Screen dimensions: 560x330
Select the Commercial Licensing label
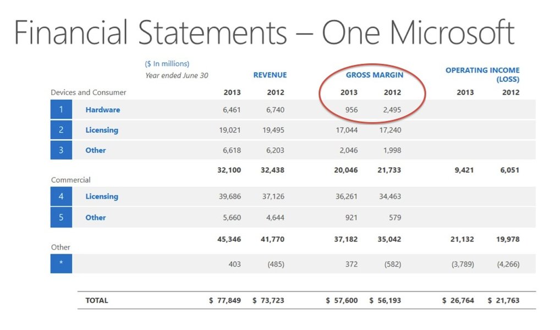[102, 196]
